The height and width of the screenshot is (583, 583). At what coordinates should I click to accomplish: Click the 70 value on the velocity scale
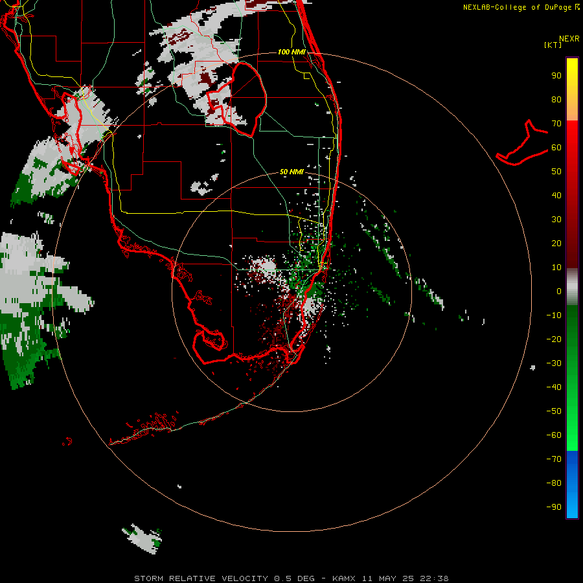(556, 124)
